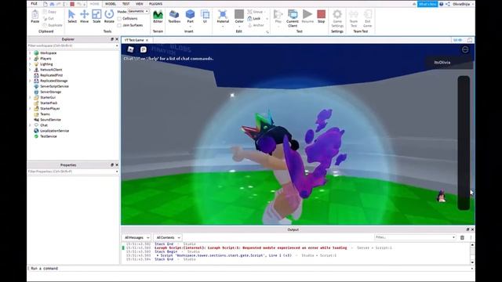Toggle the Join Surfaces checkbox
This screenshot has height=282, width=502.
(x=119, y=25)
